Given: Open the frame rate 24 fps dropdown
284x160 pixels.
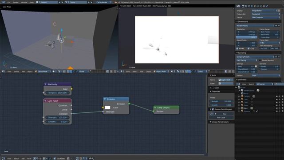Looking at the screenshot, I should pyautogui.click(x=269, y=43).
